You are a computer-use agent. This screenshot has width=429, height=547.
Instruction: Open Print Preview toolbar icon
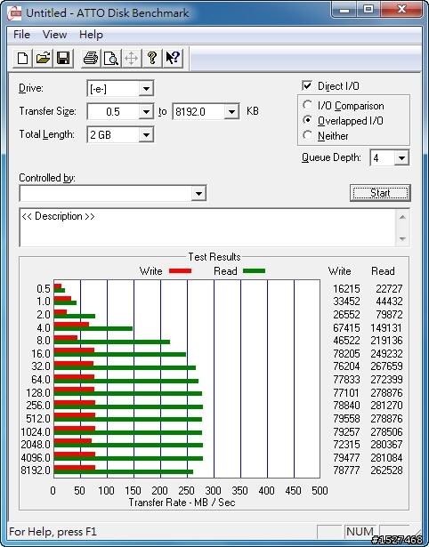(x=111, y=58)
